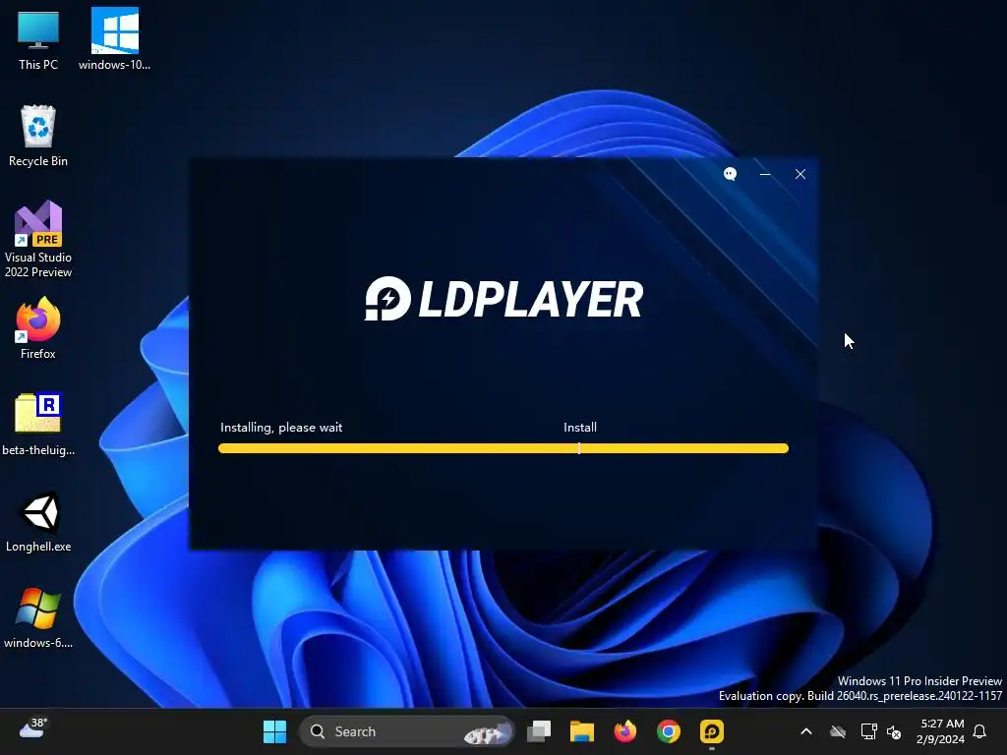1007x755 pixels.
Task: Click the 'Install' stage label above progress bar
Action: 580,428
